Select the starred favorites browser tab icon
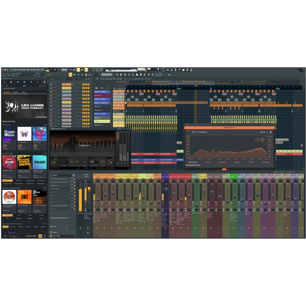The width and height of the screenshot is (306, 306). tap(31, 82)
